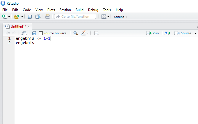Open the Addins dropdown
This screenshot has width=198, height=124.
click(x=120, y=17)
